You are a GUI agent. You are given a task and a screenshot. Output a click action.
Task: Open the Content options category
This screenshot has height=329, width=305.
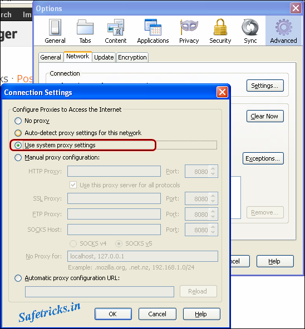coord(115,31)
